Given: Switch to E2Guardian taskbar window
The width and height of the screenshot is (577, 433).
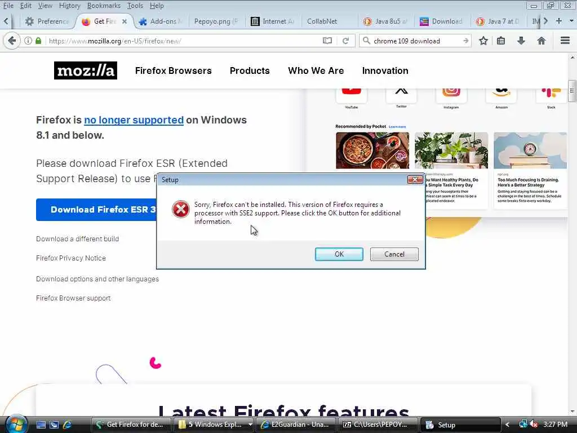Looking at the screenshot, I should pos(296,425).
